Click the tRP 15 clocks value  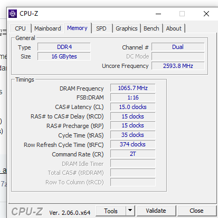point(133,125)
